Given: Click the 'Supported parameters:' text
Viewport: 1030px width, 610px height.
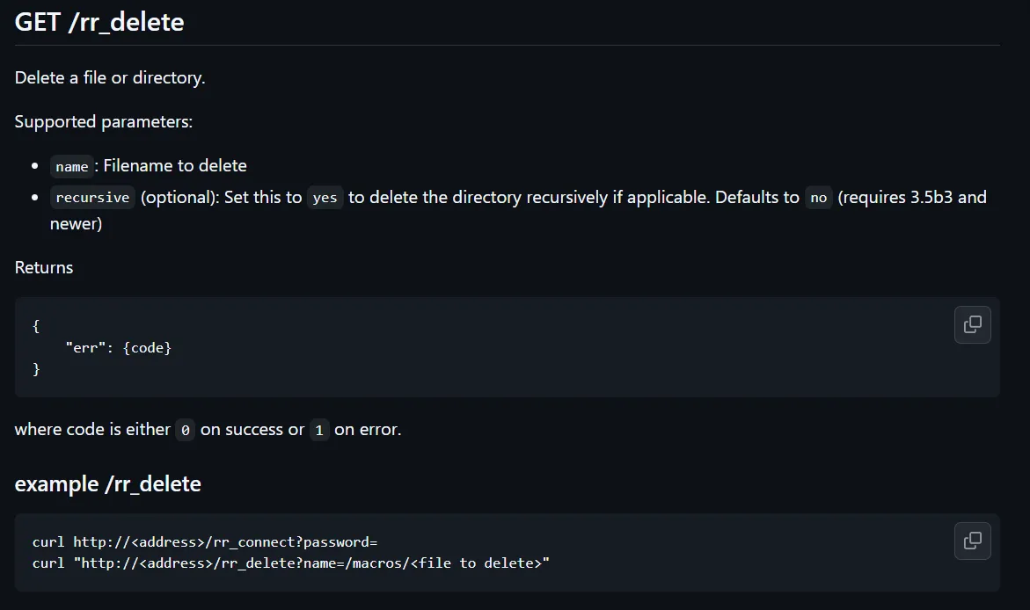Looking at the screenshot, I should pos(104,121).
